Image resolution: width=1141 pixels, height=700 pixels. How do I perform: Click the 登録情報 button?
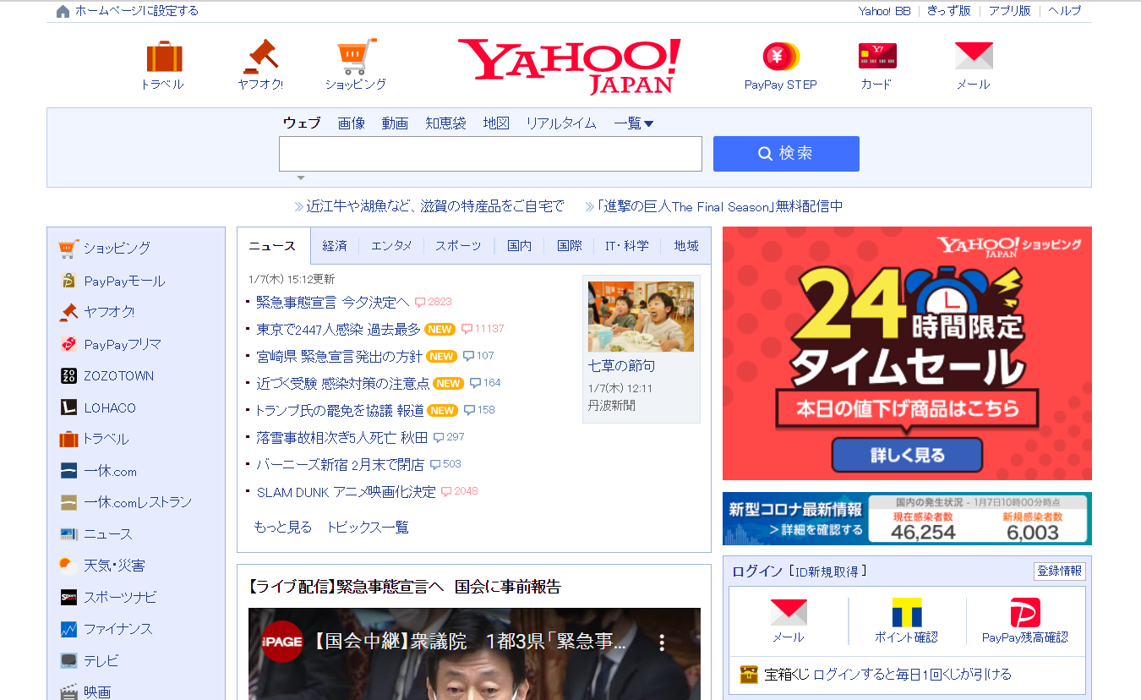tap(1059, 571)
